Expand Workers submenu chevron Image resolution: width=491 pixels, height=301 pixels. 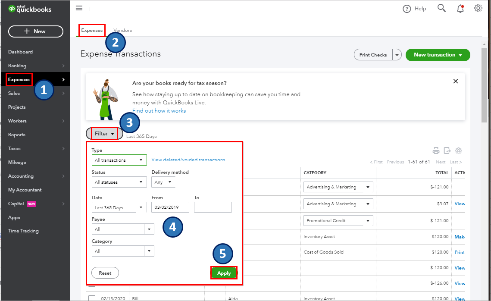point(63,121)
